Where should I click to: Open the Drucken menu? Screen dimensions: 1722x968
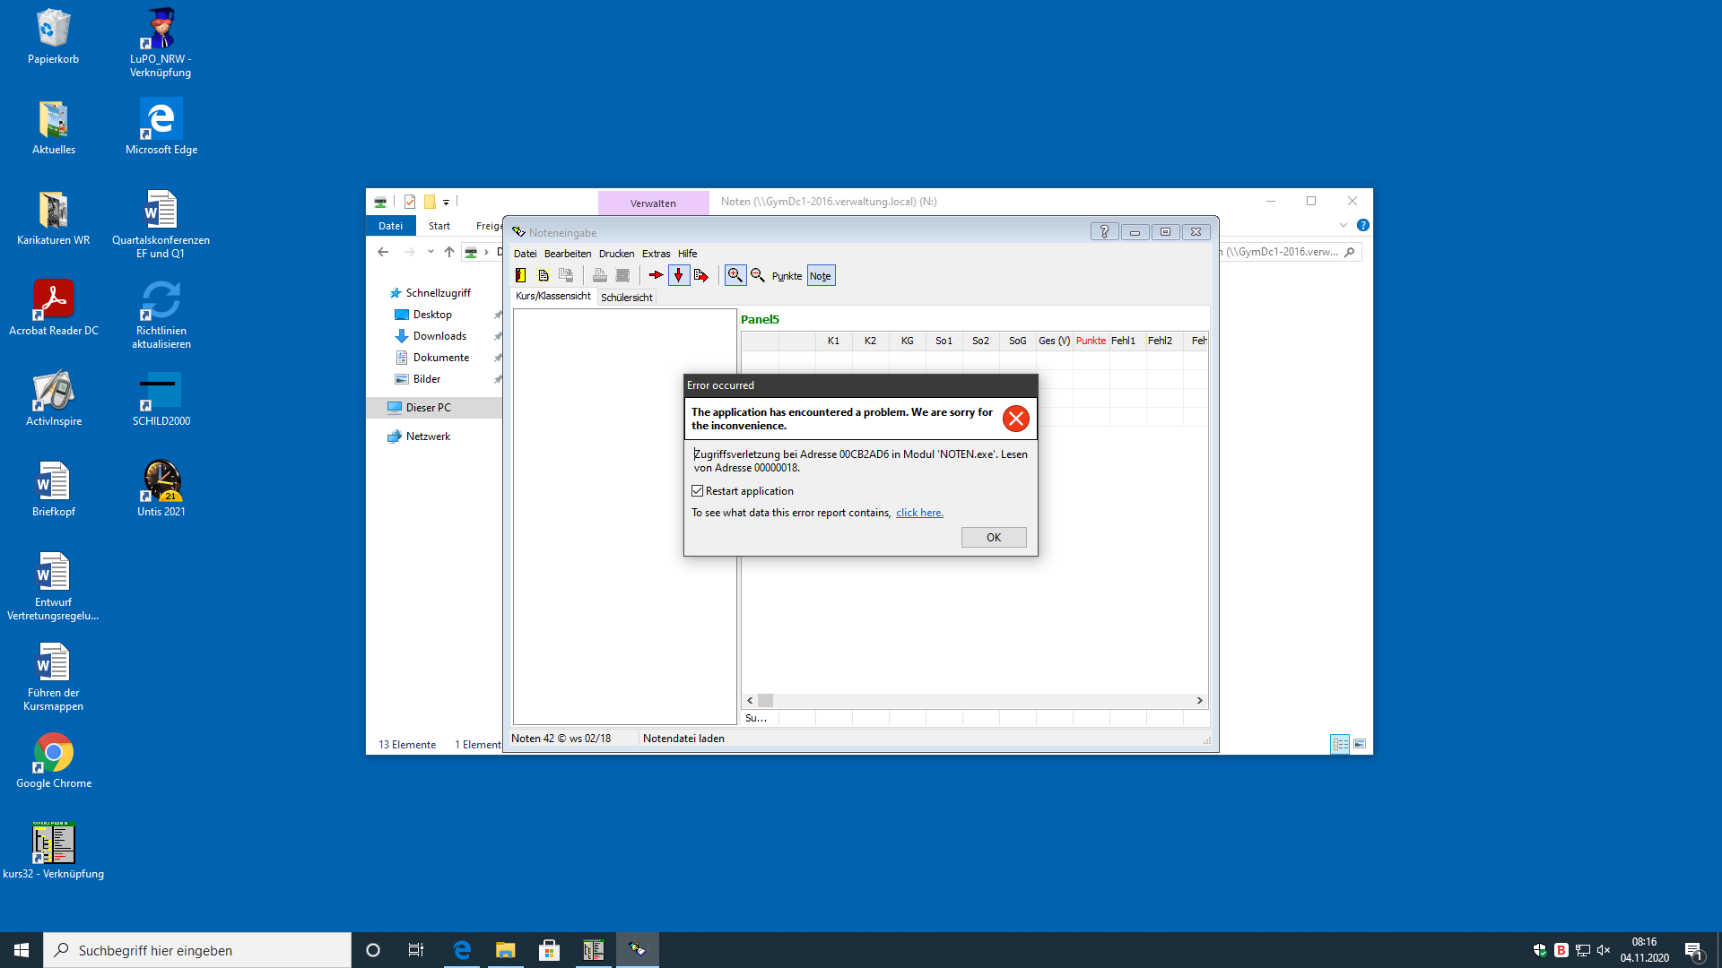click(616, 254)
